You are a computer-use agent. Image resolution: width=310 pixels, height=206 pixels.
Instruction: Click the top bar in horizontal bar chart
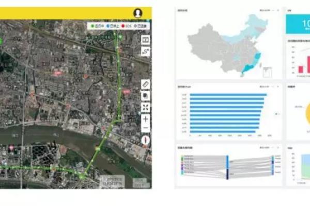coord(228,95)
